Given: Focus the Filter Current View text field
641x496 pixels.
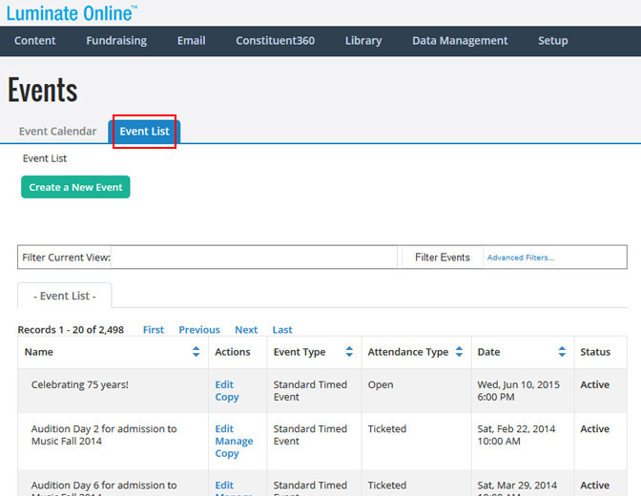Looking at the screenshot, I should click(254, 258).
